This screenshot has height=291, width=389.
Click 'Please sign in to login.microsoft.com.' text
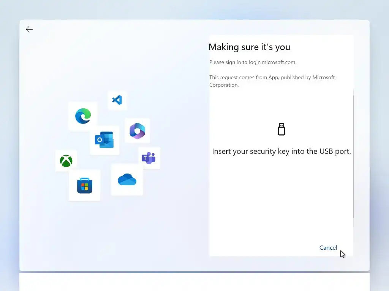[x=253, y=63]
